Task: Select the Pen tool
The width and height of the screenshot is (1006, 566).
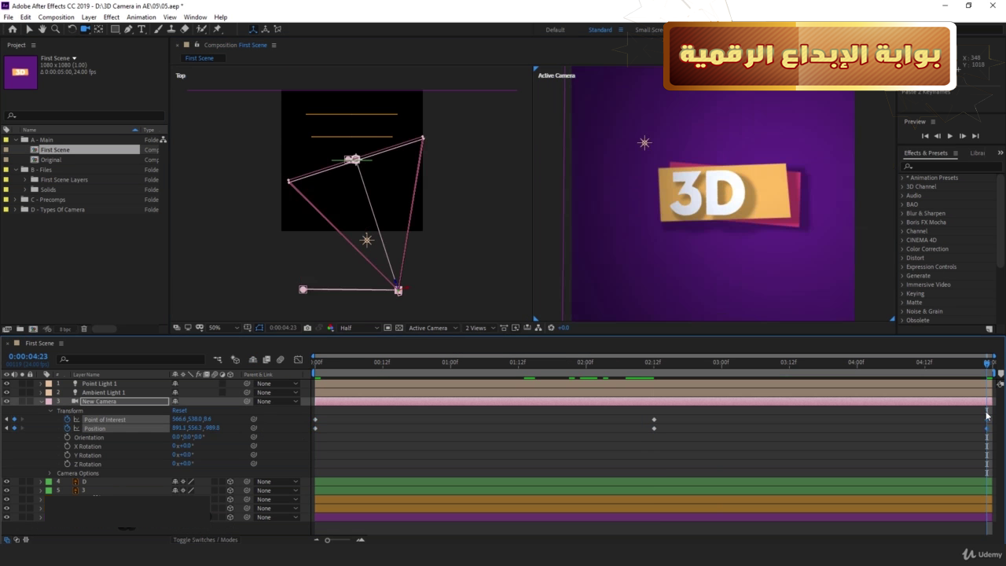Action: 128,29
